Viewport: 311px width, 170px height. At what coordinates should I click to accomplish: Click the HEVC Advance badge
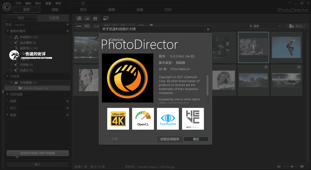[193, 119]
